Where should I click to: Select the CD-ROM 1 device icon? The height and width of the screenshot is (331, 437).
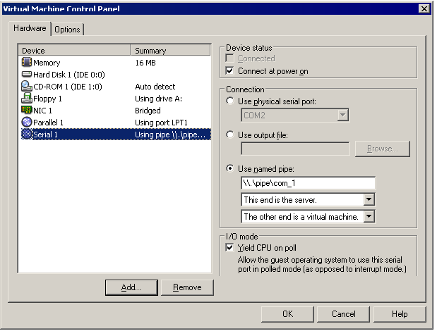pos(27,87)
